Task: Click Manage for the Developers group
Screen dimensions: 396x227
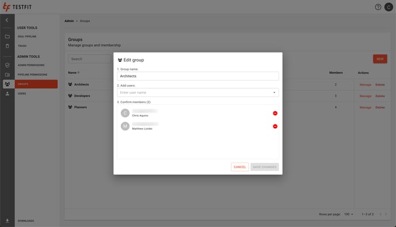Action: [x=365, y=96]
